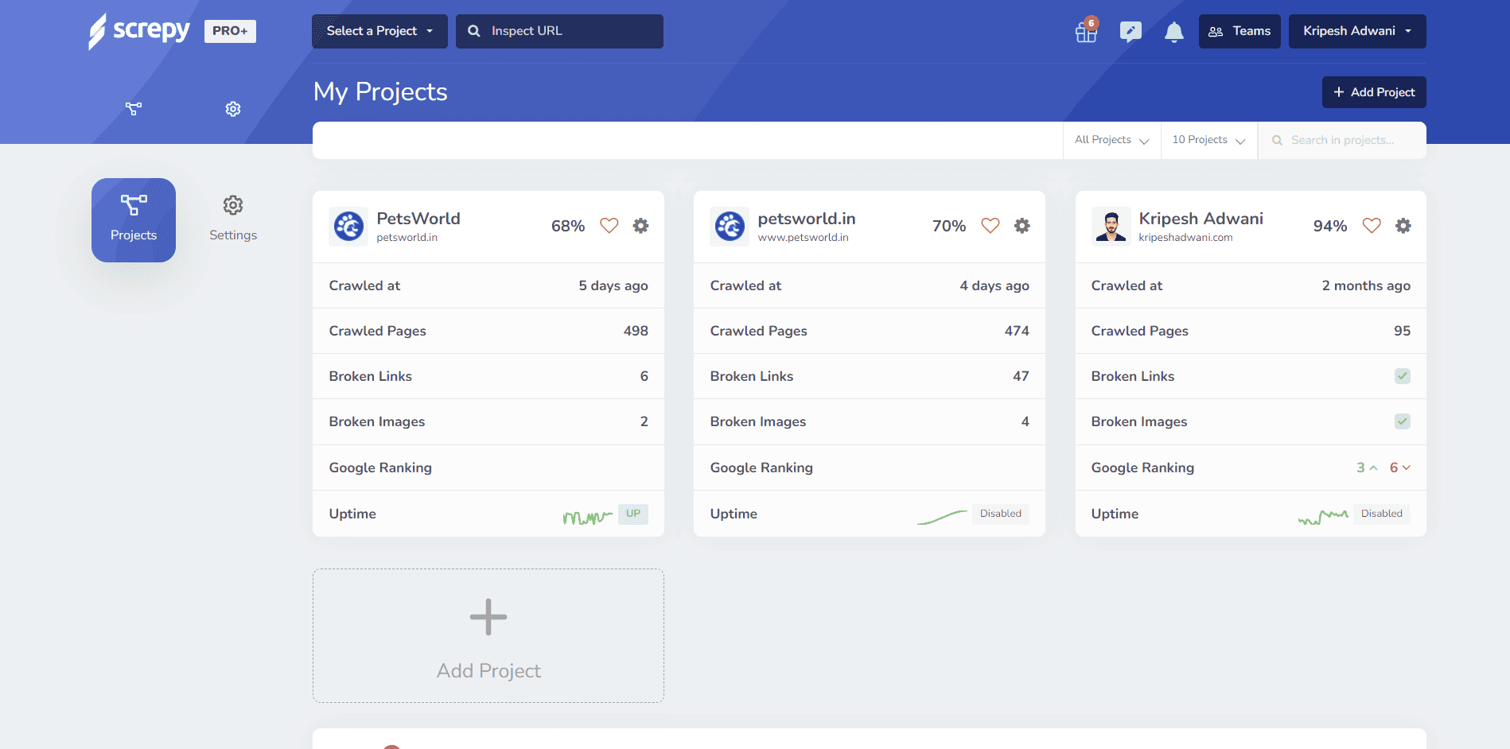Click petsworld.in 70% score
Image resolution: width=1510 pixels, height=749 pixels.
(x=949, y=226)
